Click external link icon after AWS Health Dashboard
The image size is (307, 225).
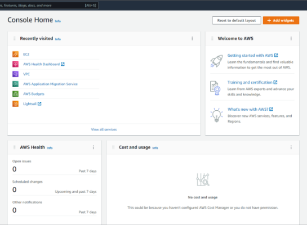[x=63, y=64]
